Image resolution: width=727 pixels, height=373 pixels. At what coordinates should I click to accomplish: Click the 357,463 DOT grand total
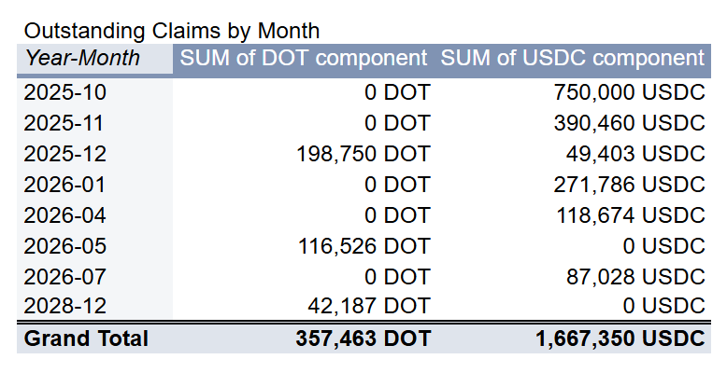click(x=361, y=338)
